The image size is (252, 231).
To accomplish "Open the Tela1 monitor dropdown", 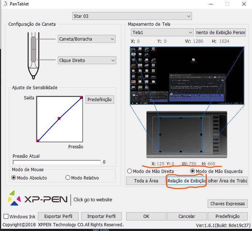I will click(x=161, y=32).
